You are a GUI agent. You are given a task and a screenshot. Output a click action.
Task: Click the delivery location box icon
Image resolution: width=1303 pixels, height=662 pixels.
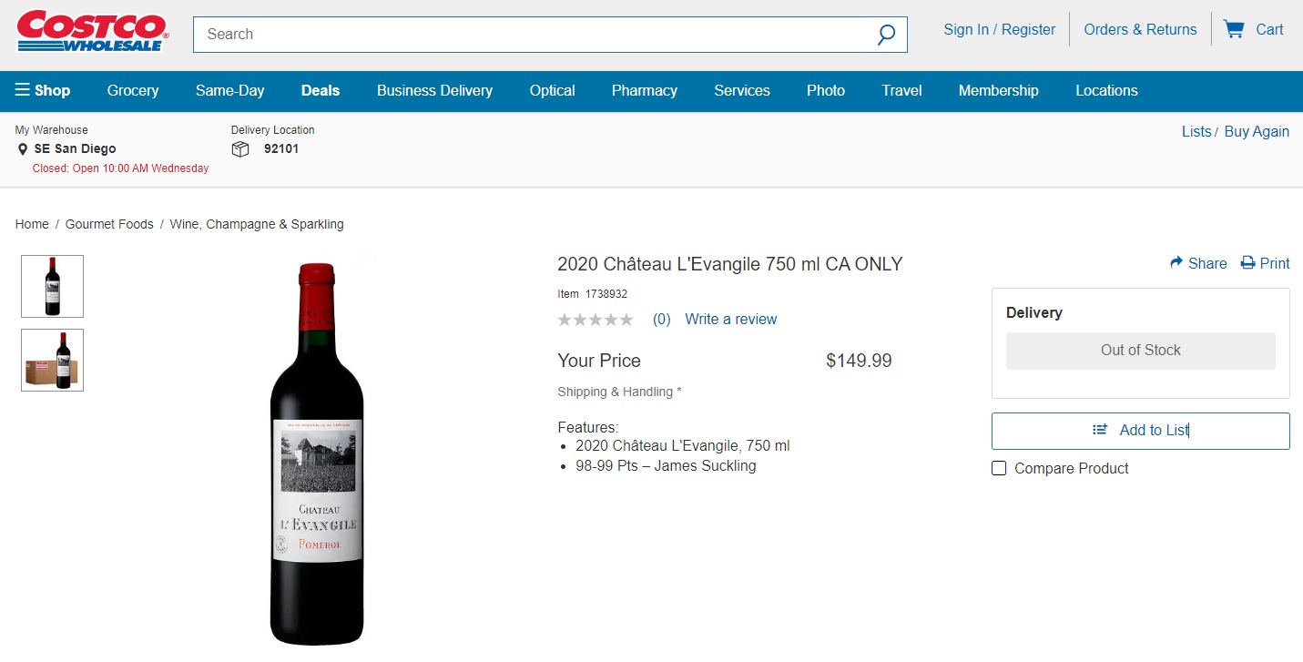[240, 149]
